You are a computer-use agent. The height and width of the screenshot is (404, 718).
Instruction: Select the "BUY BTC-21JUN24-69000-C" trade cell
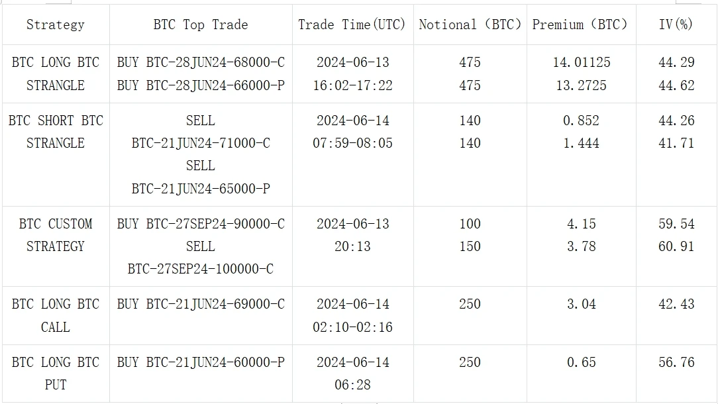pyautogui.click(x=201, y=304)
